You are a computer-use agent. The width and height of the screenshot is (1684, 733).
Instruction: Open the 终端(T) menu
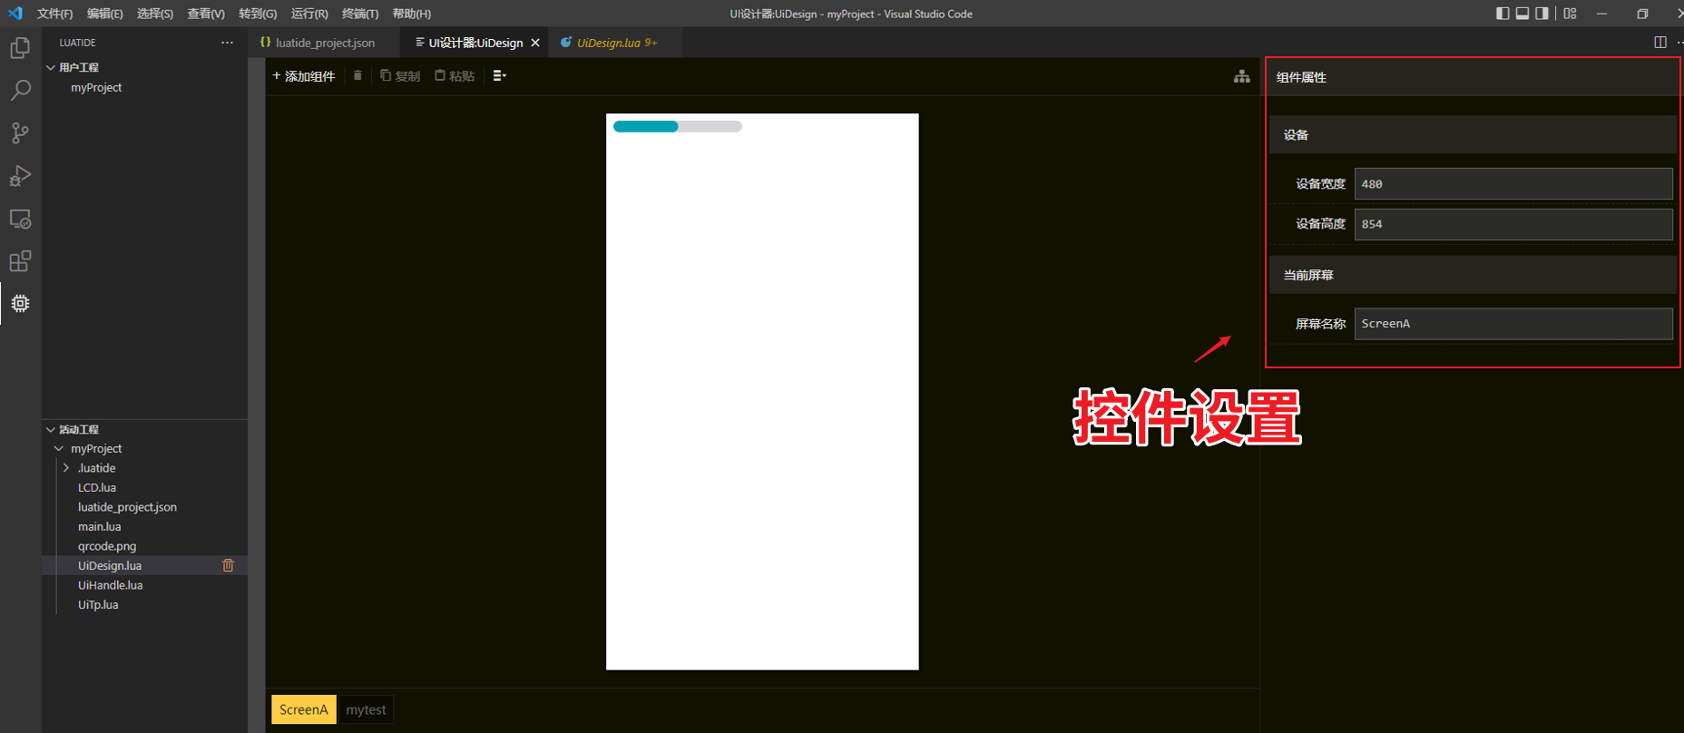pos(360,14)
